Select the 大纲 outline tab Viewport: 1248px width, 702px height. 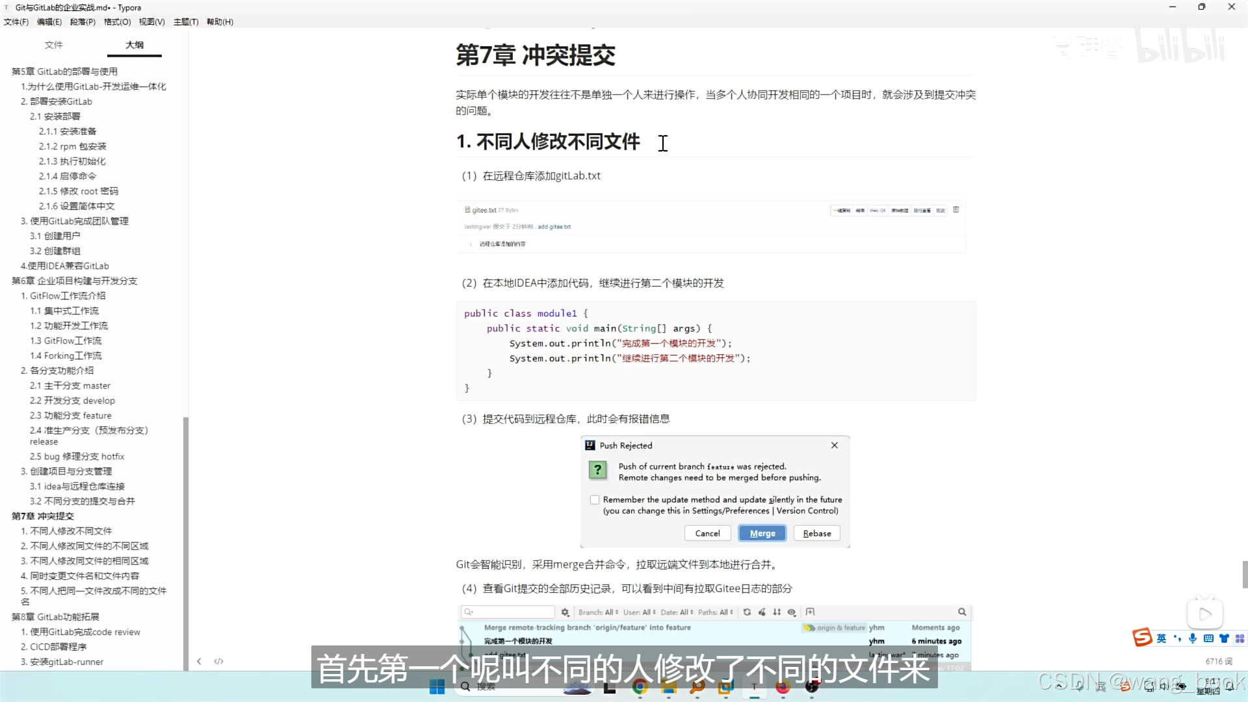click(135, 45)
